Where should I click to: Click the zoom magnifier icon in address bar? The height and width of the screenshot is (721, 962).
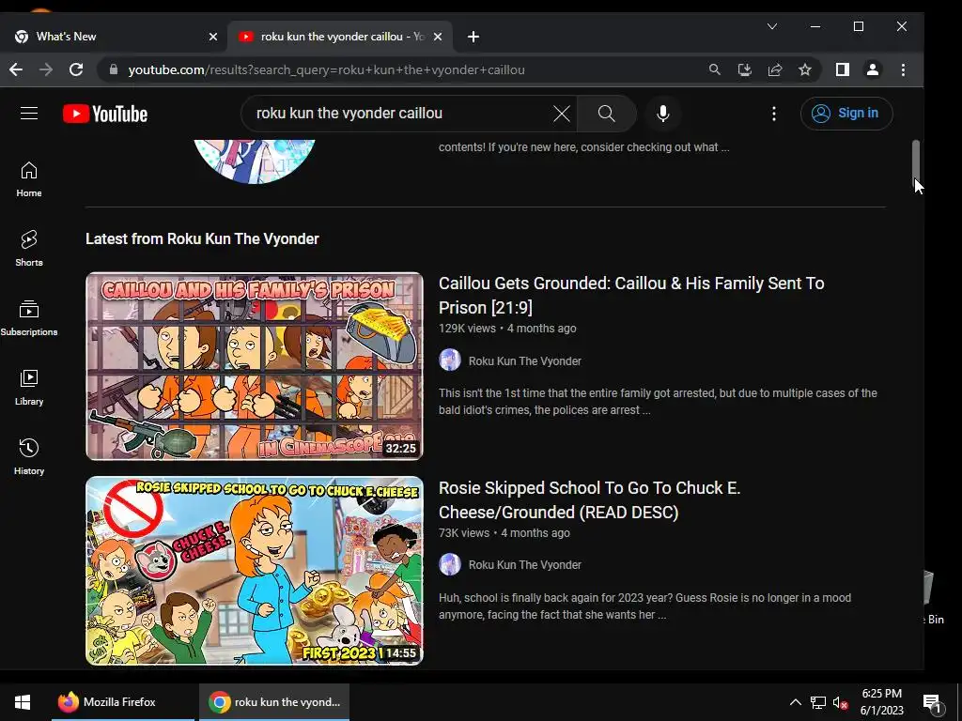click(x=715, y=69)
